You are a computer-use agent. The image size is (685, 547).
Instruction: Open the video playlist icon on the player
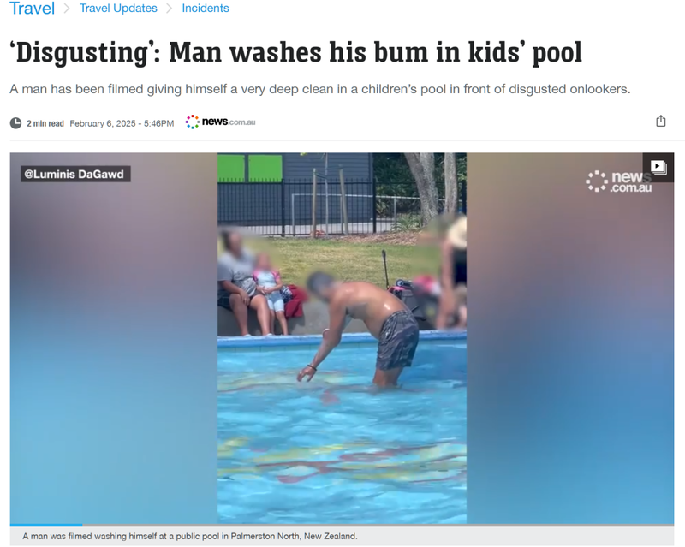658,167
